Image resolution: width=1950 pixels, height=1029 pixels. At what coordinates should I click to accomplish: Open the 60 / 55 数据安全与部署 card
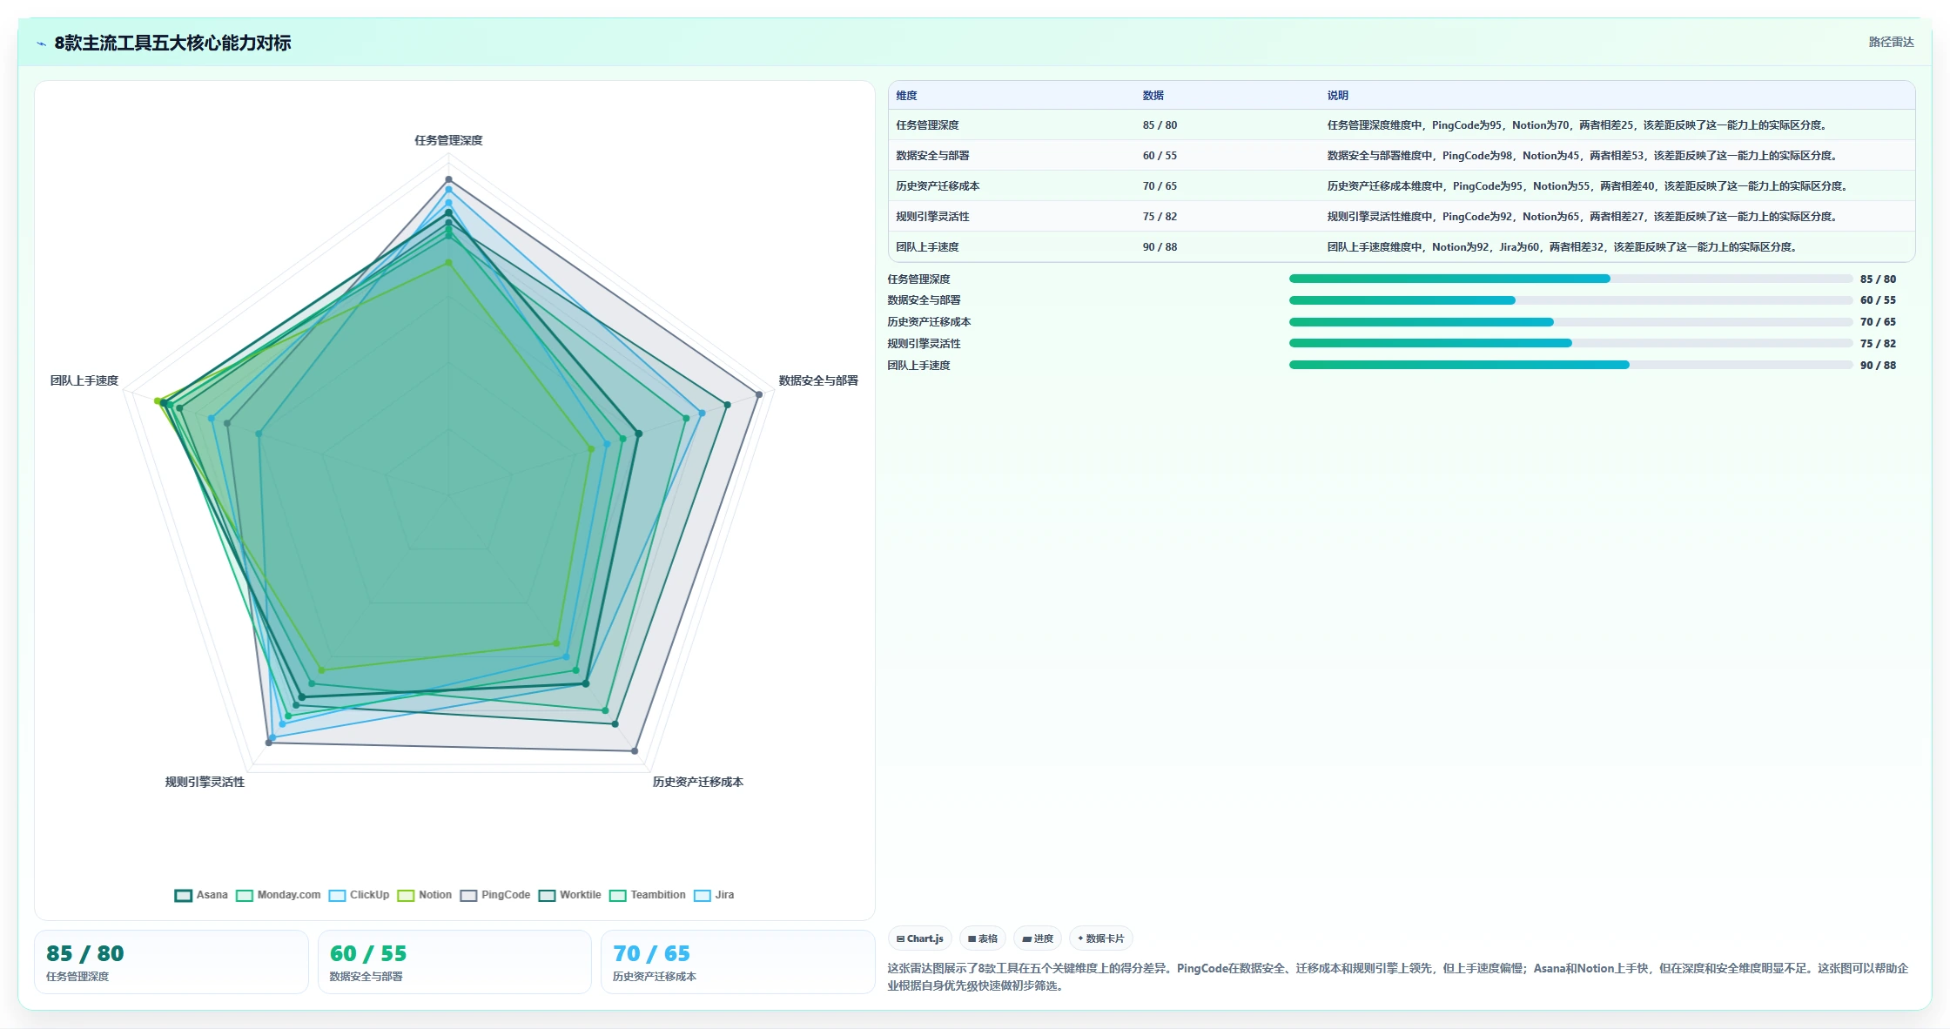(x=454, y=962)
